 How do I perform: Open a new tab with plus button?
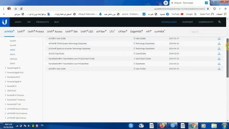click(x=166, y=3)
